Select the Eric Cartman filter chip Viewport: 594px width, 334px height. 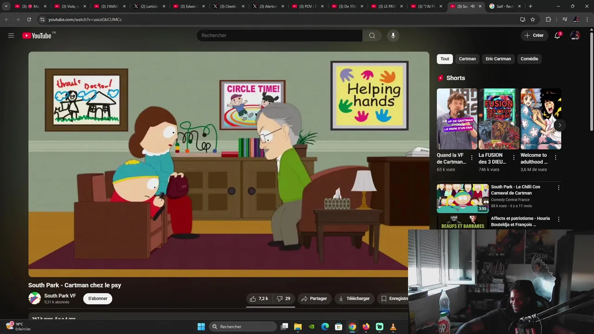[498, 59]
